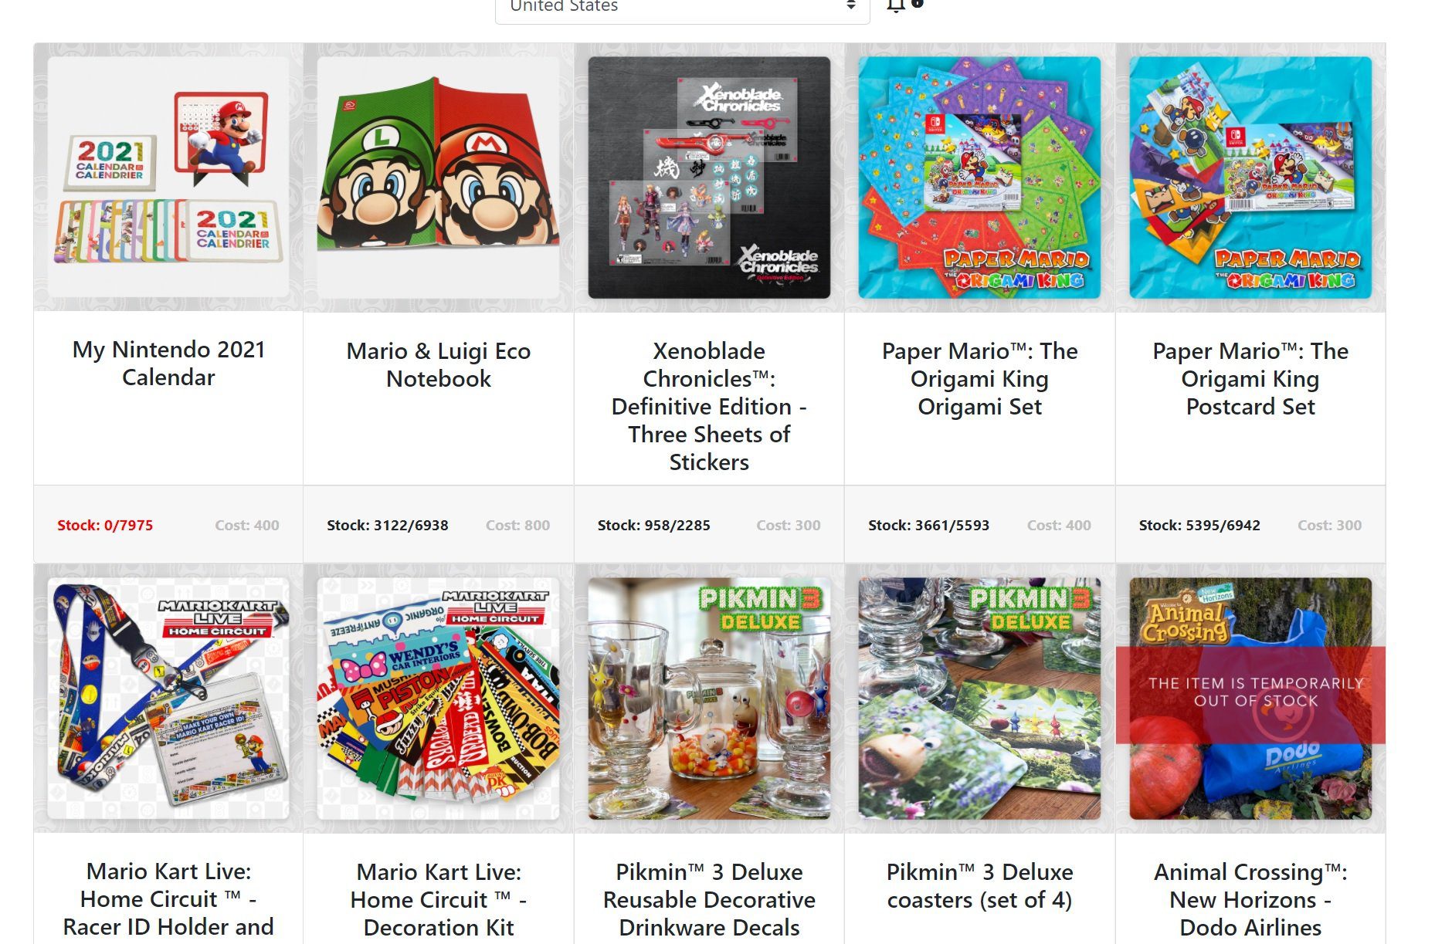Screen dimensions: 1435x944
Task: Open the Xenoblade Chronicles stickers product image
Action: 709,178
